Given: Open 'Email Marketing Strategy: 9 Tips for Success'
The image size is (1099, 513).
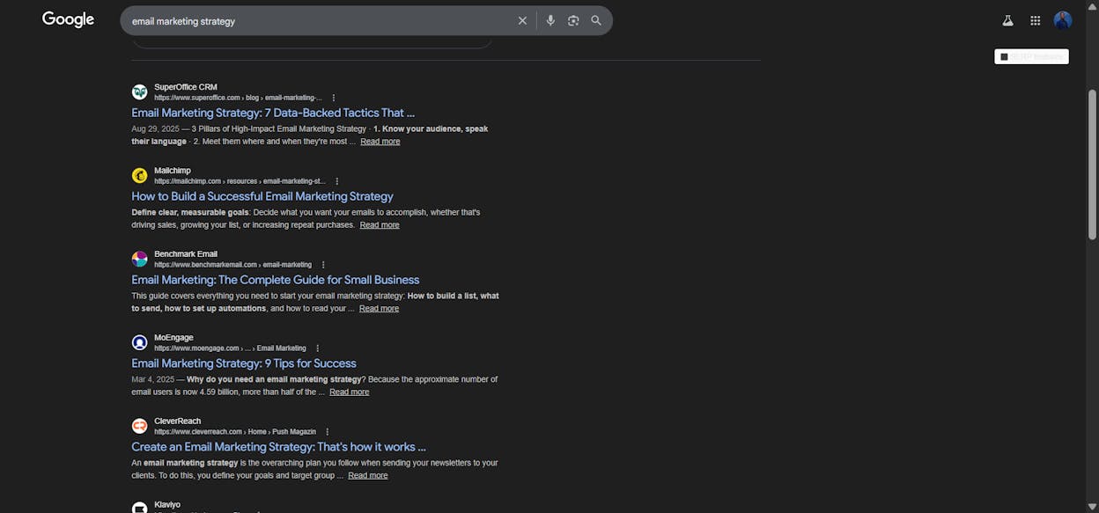Looking at the screenshot, I should pyautogui.click(x=244, y=363).
